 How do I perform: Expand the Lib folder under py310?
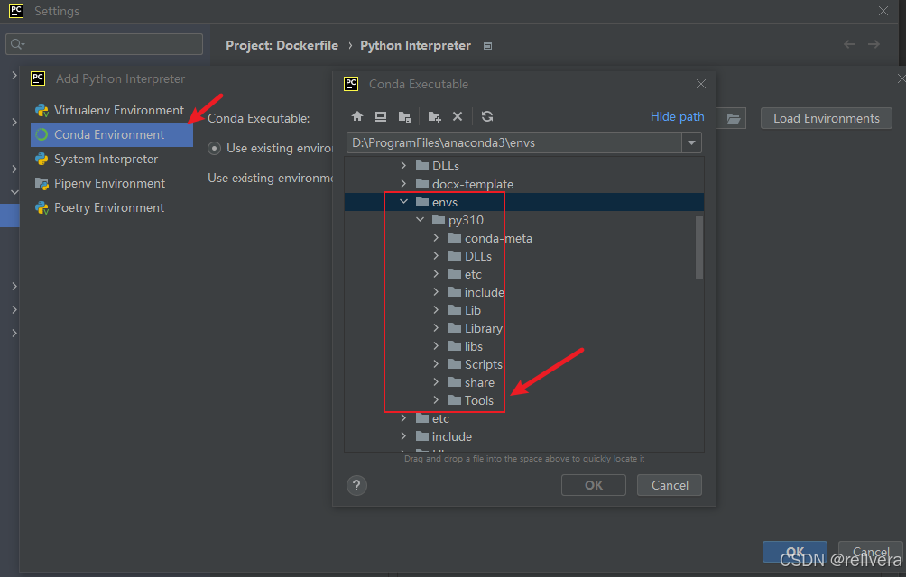[436, 310]
